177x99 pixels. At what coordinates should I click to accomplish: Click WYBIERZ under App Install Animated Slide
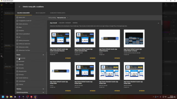pyautogui.click(x=93, y=58)
